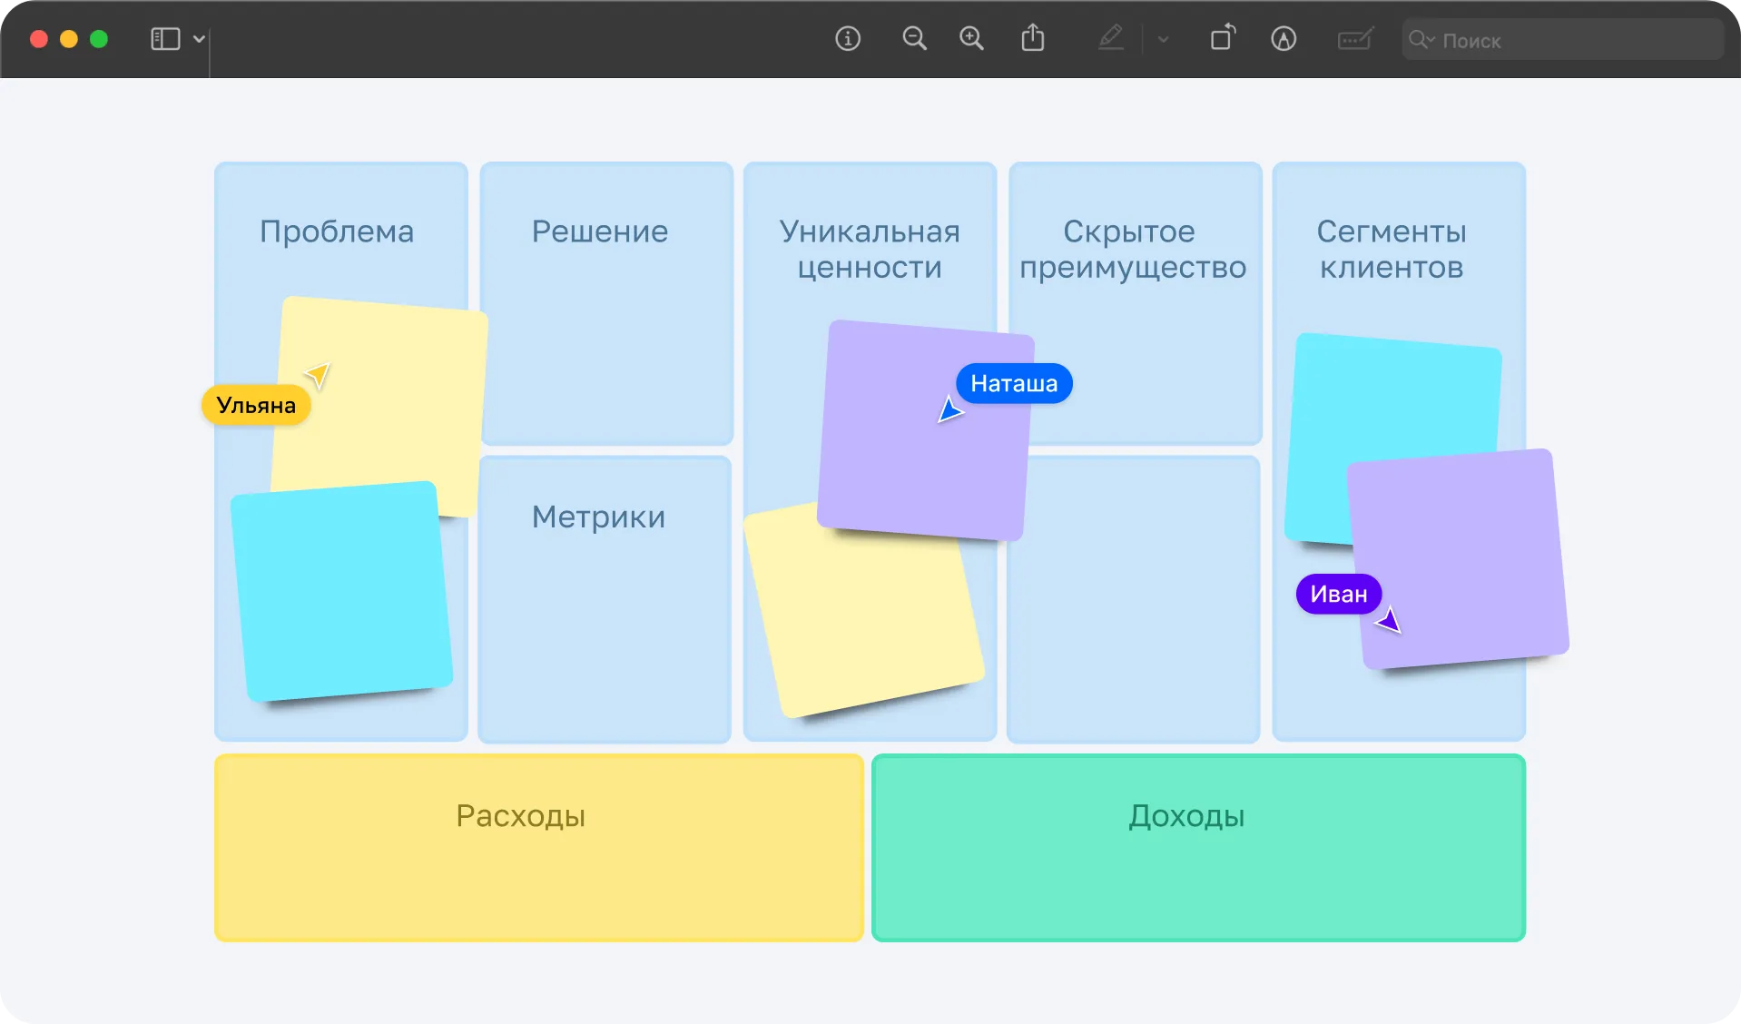Viewport: 1741px width, 1024px height.
Task: Select the highlight pen tool
Action: click(1111, 39)
